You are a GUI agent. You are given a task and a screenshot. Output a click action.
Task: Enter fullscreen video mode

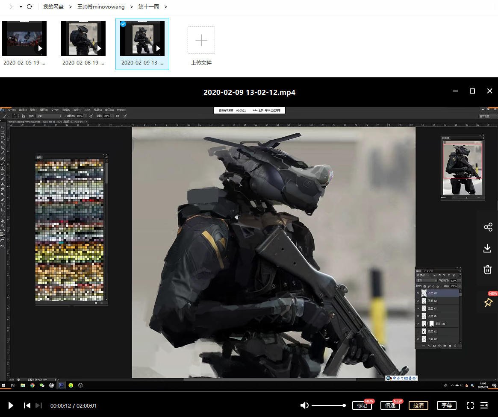pos(470,405)
